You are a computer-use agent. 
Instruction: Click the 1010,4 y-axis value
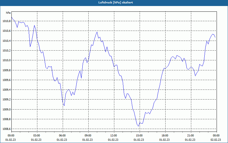[x=7, y=41]
